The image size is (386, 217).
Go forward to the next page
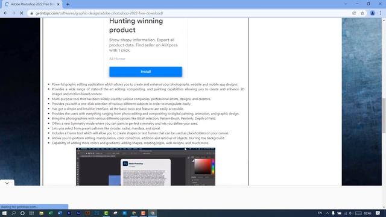[x=13, y=13]
